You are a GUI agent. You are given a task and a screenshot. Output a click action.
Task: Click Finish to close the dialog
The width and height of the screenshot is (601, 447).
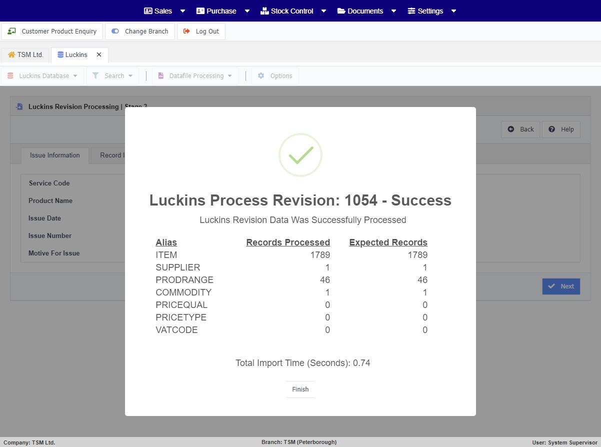tap(300, 389)
